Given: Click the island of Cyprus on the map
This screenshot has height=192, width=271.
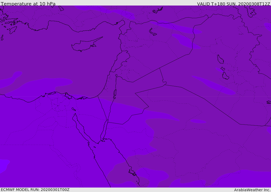Looking at the screenshot, I should [87, 45].
